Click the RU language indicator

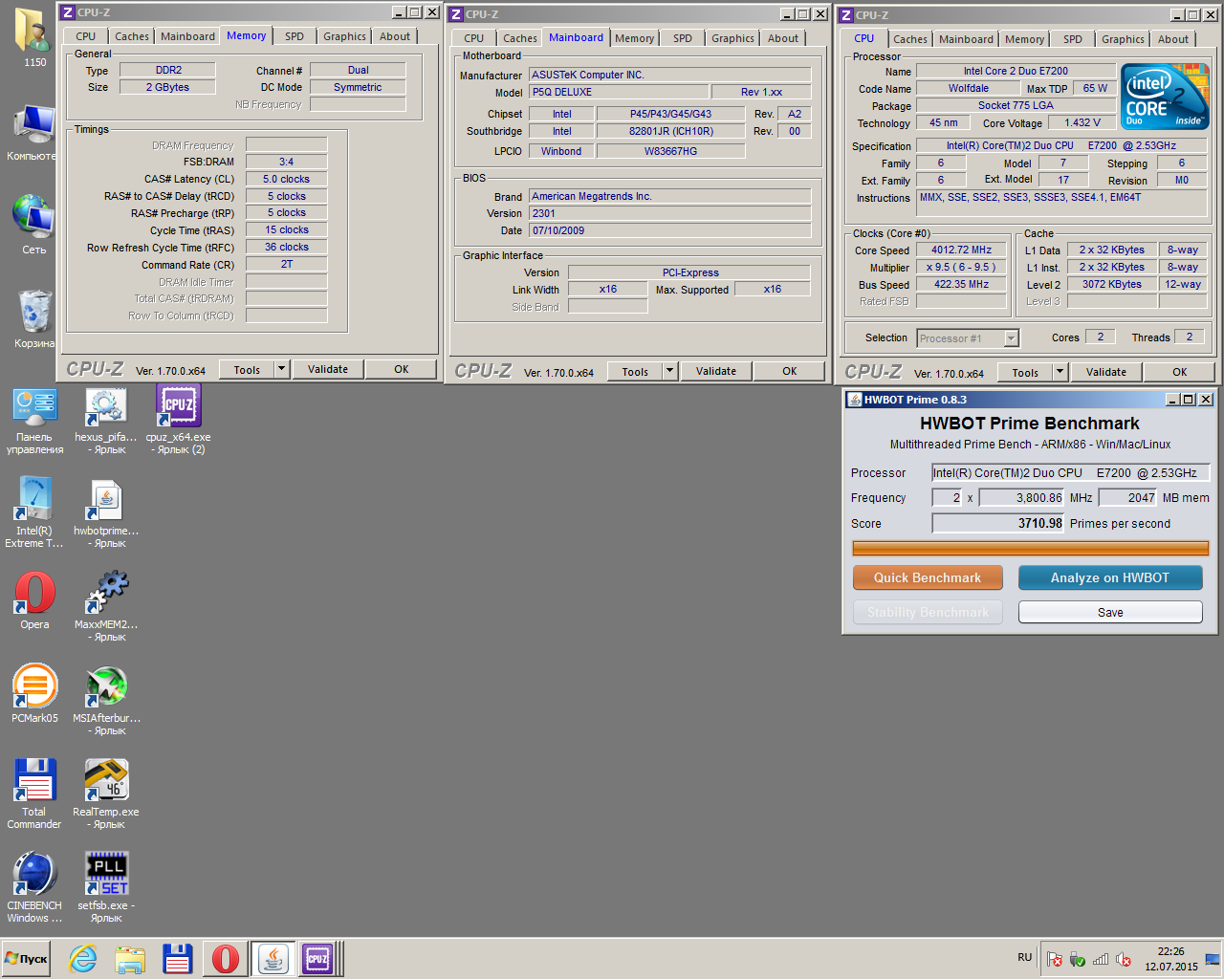click(1024, 957)
